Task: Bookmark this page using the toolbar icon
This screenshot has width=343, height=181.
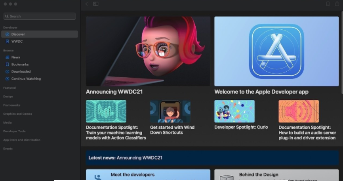Action: point(328,4)
